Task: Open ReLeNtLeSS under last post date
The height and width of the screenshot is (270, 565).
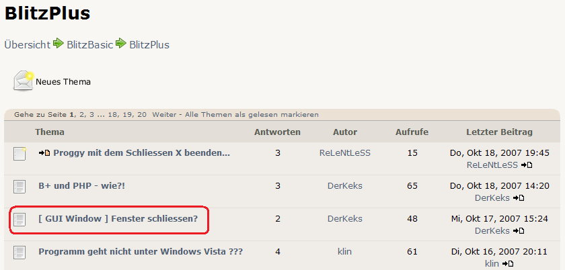Action: [492, 165]
